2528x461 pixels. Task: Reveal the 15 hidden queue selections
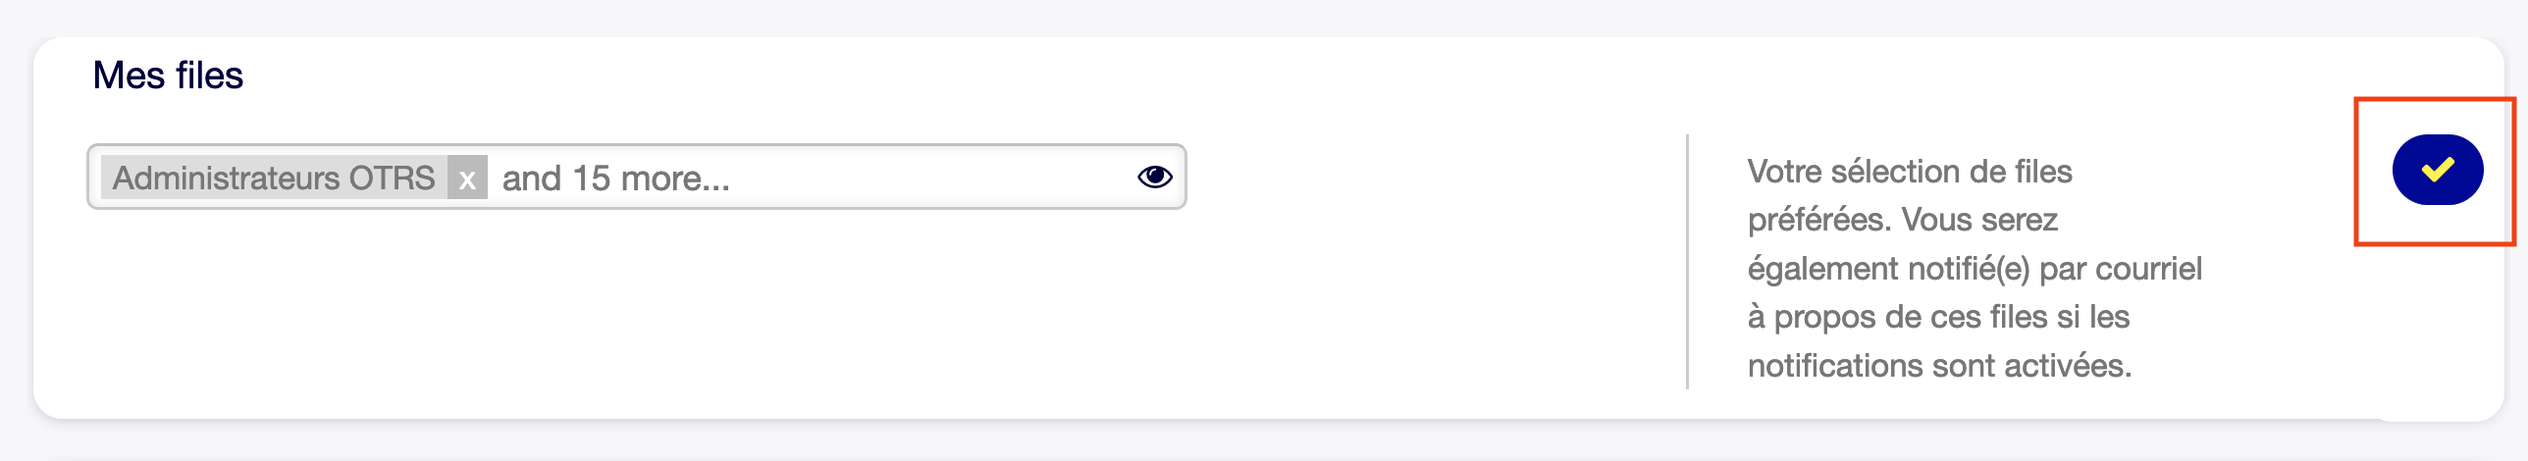coord(615,179)
